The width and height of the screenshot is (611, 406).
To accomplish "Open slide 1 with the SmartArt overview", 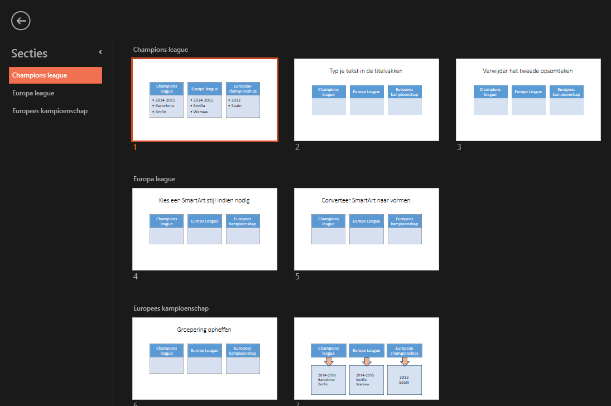I will (x=204, y=100).
